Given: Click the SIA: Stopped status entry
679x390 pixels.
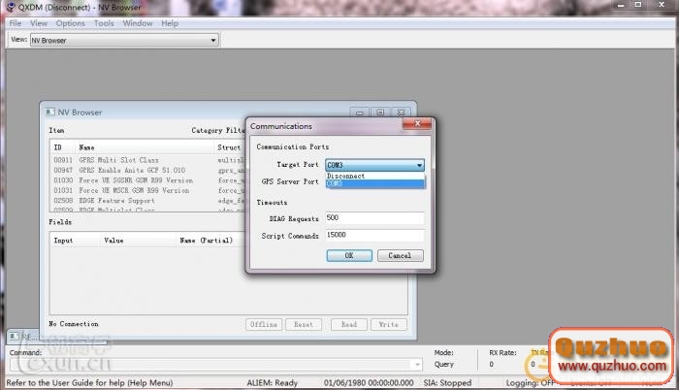Looking at the screenshot, I should [x=447, y=383].
